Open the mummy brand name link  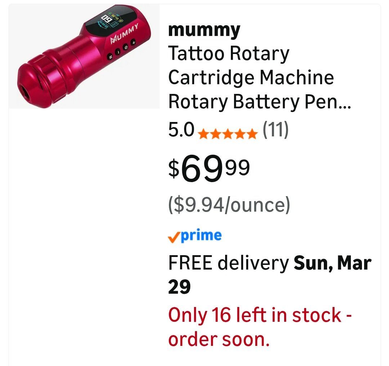pyautogui.click(x=204, y=30)
